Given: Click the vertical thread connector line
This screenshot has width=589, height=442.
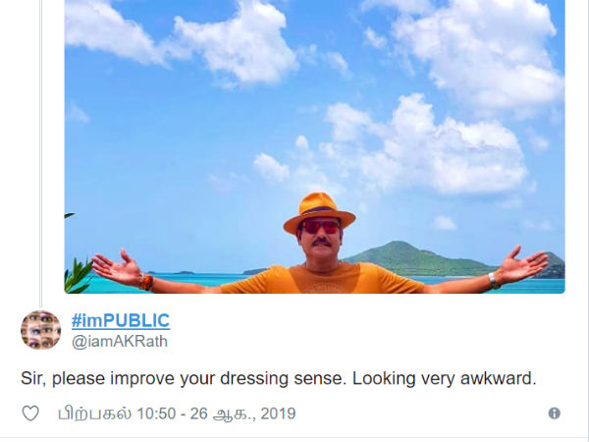Looking at the screenshot, I should tap(40, 152).
